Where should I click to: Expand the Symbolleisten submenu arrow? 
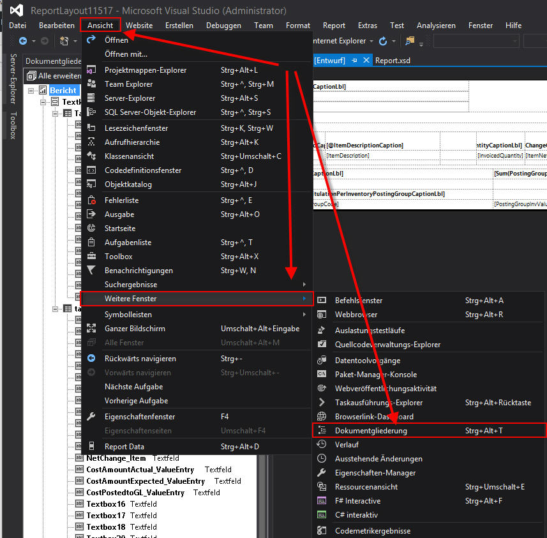[304, 315]
